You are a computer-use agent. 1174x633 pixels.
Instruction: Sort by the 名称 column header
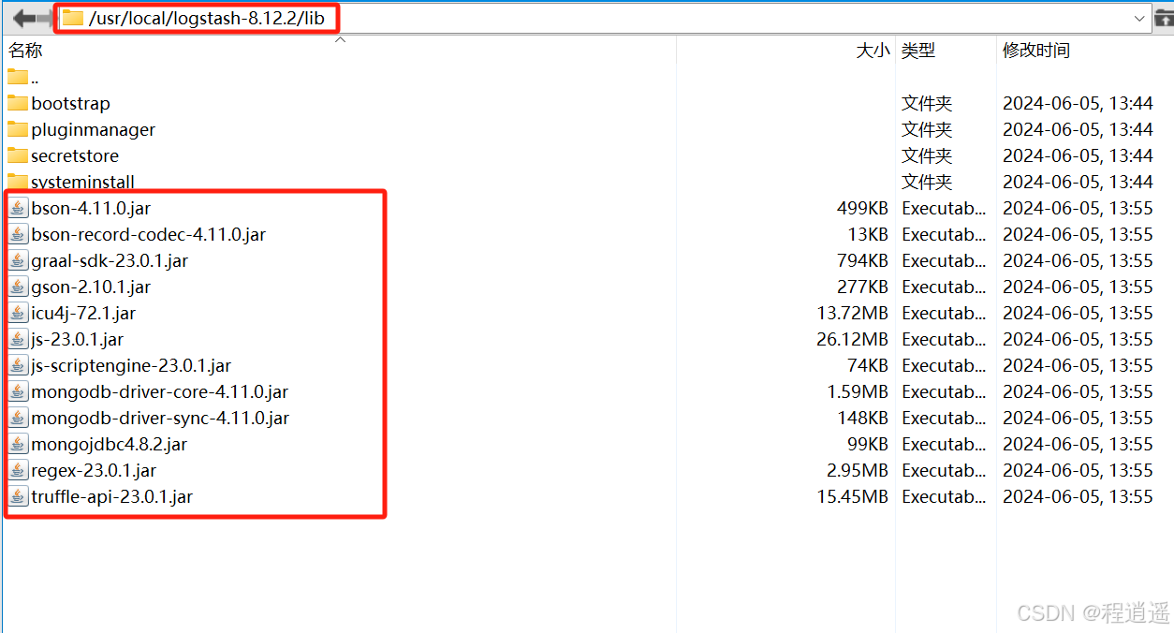[25, 51]
